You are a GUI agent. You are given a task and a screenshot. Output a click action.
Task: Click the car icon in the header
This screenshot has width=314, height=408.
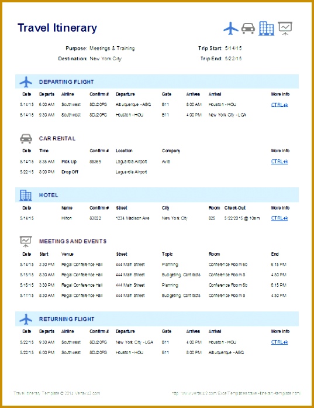coord(249,28)
